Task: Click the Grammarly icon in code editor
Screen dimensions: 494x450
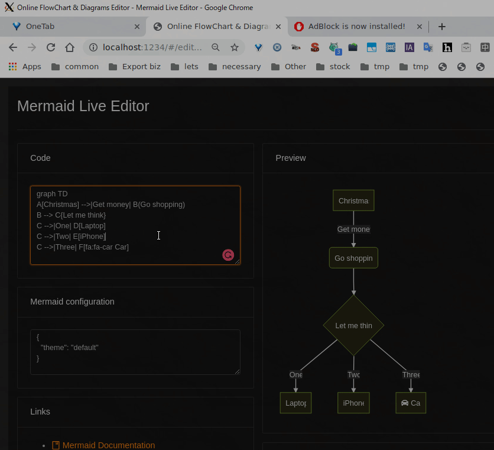Action: 227,255
